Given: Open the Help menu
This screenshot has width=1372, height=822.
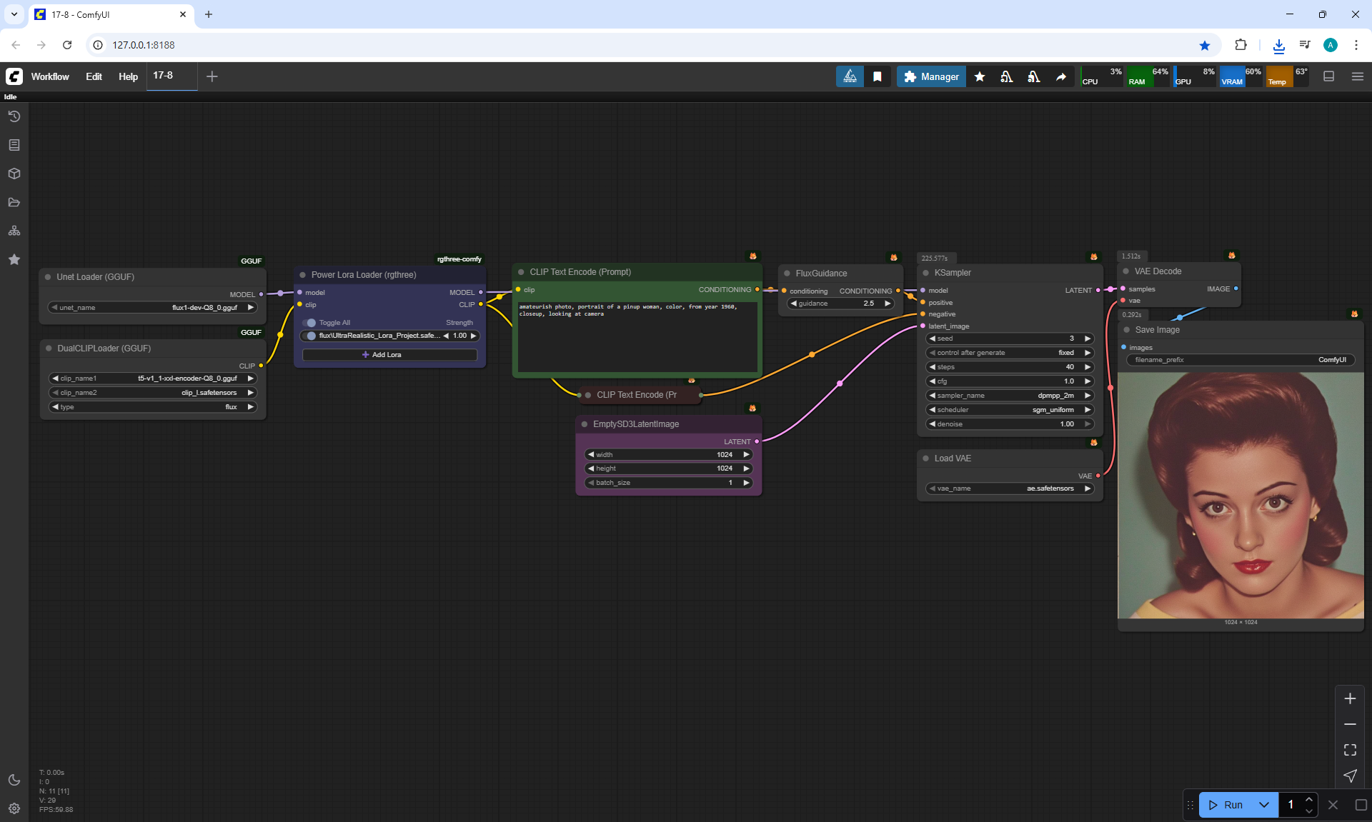Looking at the screenshot, I should click(128, 76).
